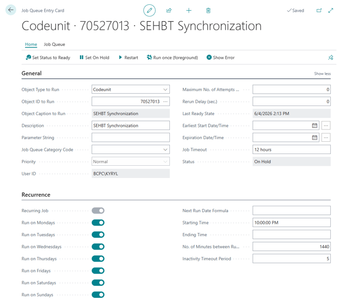Click the pin action bar icon

[331, 58]
